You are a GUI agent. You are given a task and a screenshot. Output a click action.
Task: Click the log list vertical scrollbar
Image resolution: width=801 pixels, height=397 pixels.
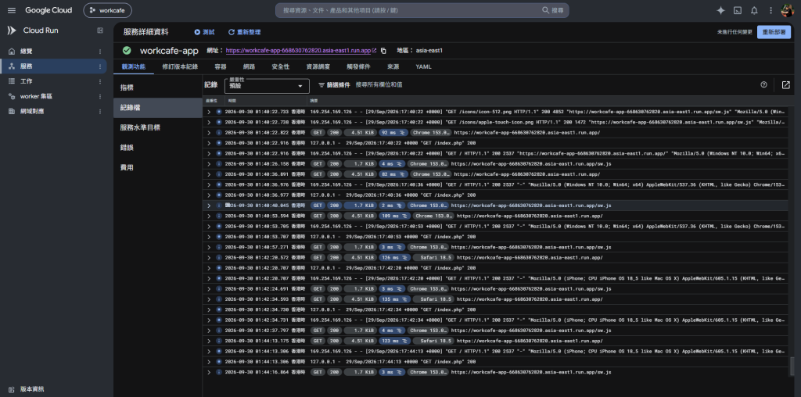792,366
